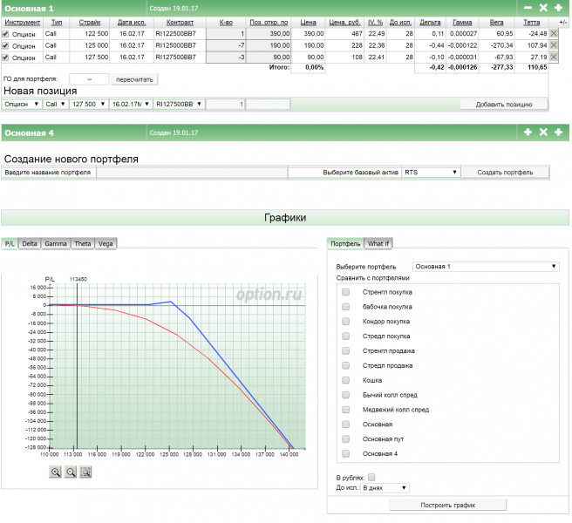Click the portfolio name input field
572x523 pixels.
192,173
